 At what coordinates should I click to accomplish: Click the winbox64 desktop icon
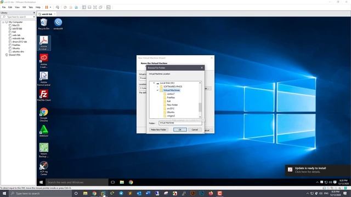click(x=58, y=24)
